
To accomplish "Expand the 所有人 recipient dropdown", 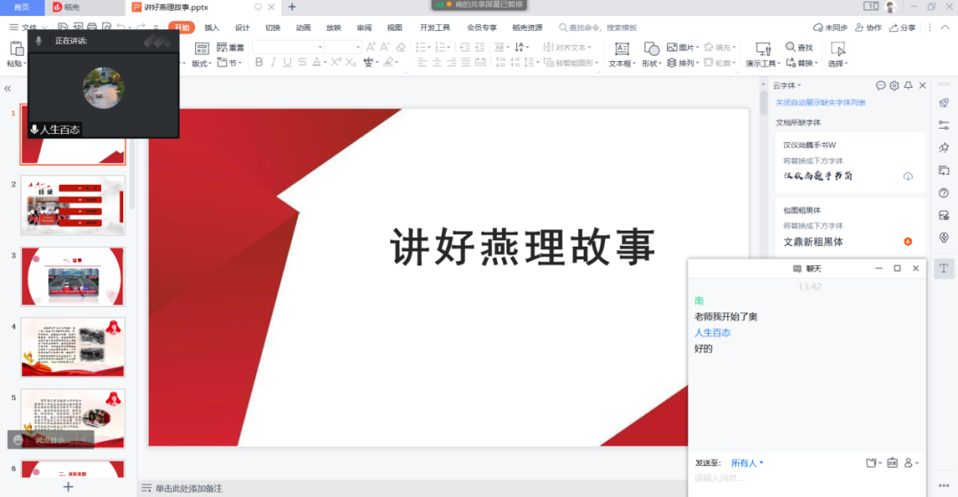I will (x=747, y=463).
